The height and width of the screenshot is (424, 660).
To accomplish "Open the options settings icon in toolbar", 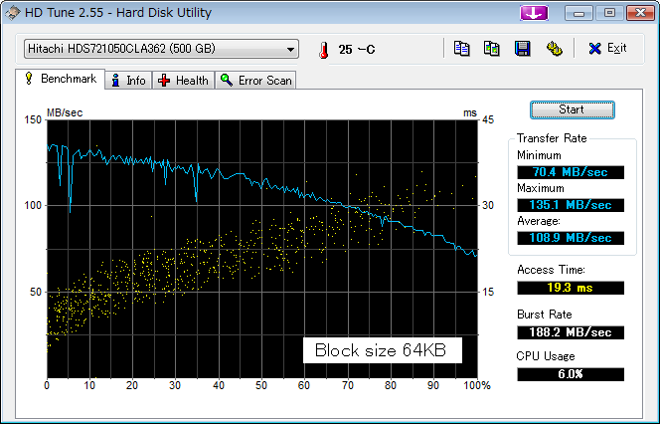I will click(554, 49).
